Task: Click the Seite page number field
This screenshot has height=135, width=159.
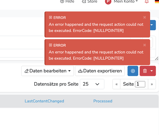Action: pyautogui.click(x=140, y=84)
